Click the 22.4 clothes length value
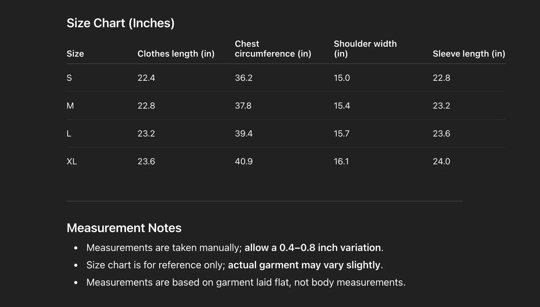Image resolution: width=540 pixels, height=307 pixels. pyautogui.click(x=146, y=78)
